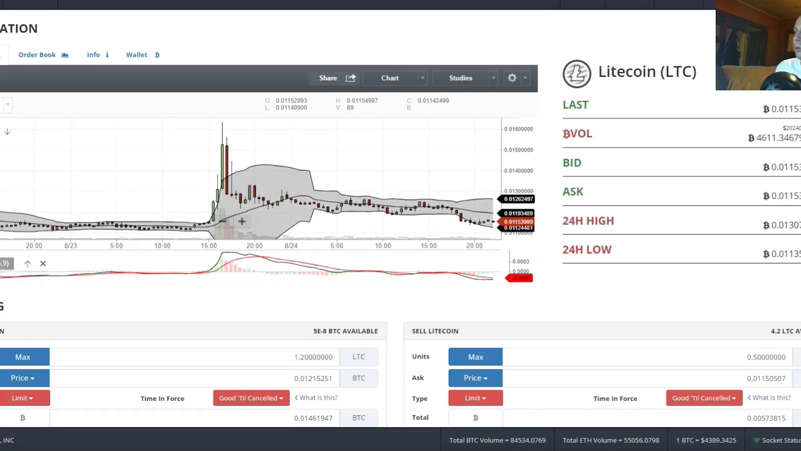The width and height of the screenshot is (801, 451).
Task: Click the webcam video thumbnail
Action: pyautogui.click(x=758, y=45)
